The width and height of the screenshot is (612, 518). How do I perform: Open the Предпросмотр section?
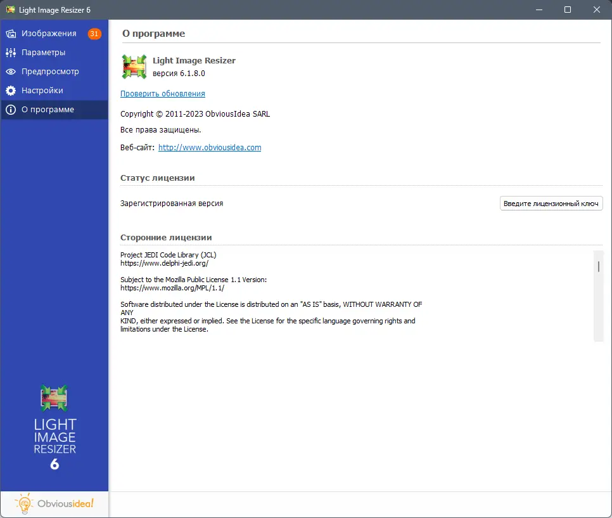point(54,72)
